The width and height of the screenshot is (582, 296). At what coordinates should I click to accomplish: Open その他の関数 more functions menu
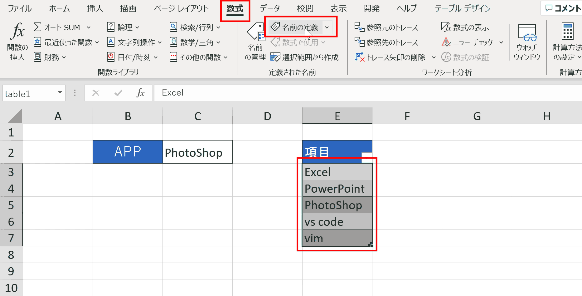coord(199,57)
